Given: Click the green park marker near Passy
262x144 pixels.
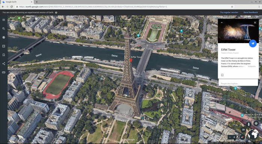Looking at the screenshot, I should 19,18.
